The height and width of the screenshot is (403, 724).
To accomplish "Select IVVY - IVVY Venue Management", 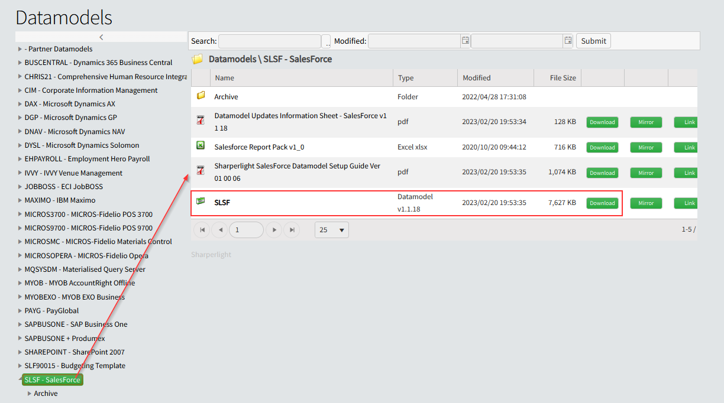I will pos(73,173).
